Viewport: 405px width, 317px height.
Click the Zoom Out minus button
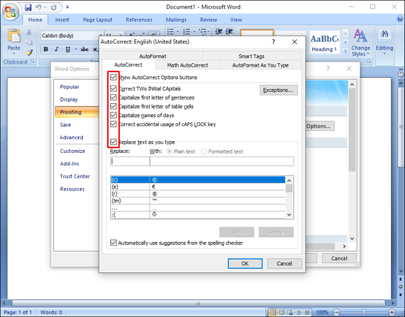[x=336, y=312]
